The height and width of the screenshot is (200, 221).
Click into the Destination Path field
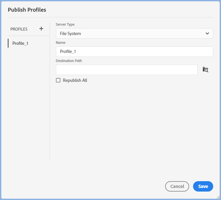pyautogui.click(x=126, y=70)
